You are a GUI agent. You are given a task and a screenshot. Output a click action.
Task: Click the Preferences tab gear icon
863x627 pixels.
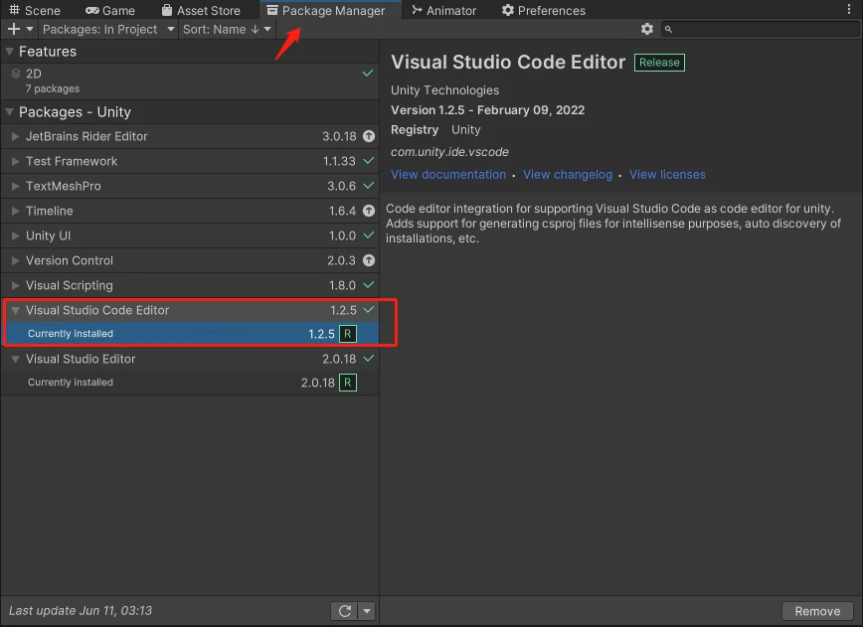click(507, 10)
